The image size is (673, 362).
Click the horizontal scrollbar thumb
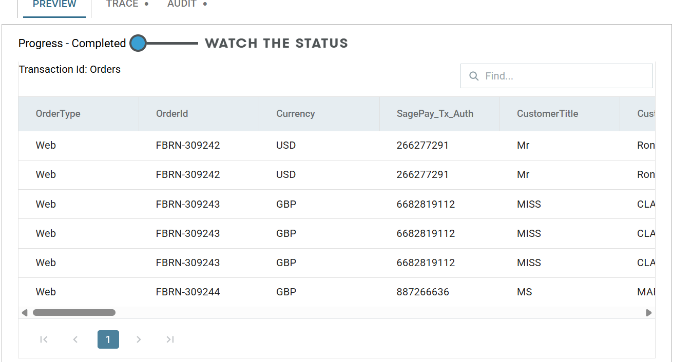pyautogui.click(x=74, y=313)
